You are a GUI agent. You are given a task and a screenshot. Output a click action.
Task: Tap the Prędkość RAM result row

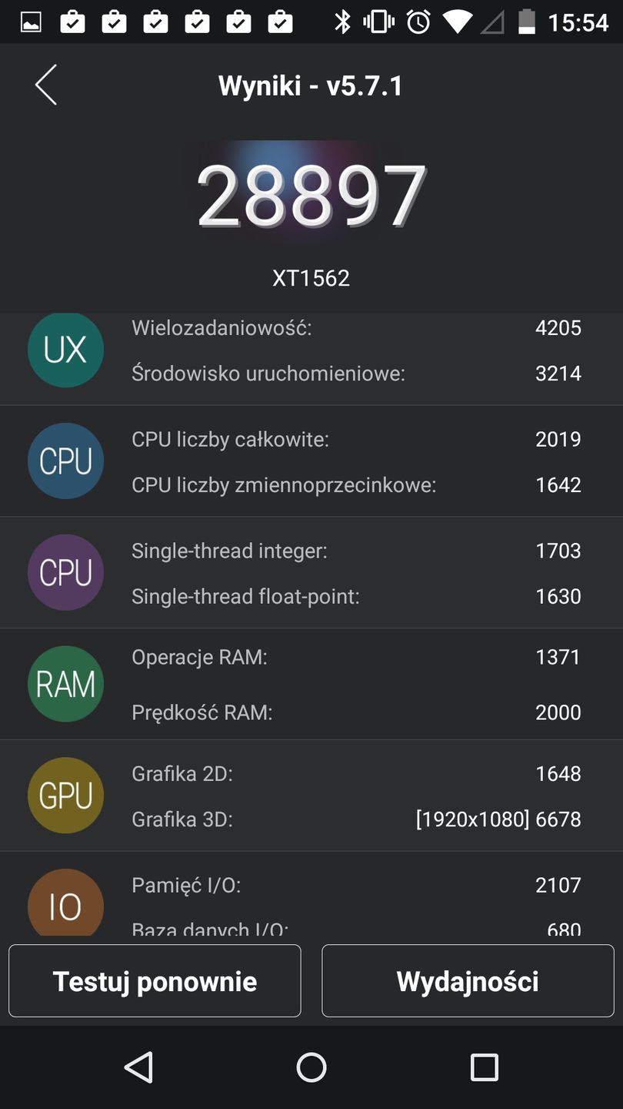click(356, 712)
